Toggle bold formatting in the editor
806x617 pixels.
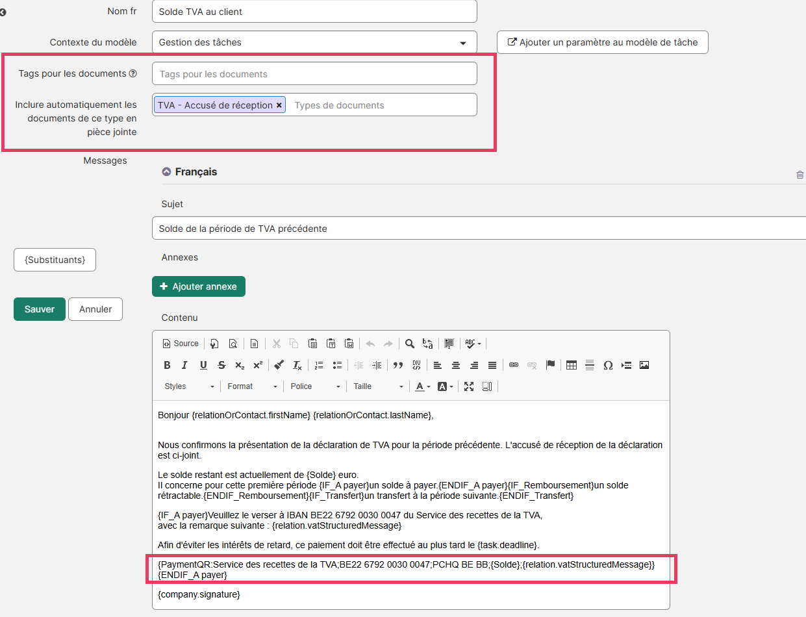pyautogui.click(x=167, y=365)
